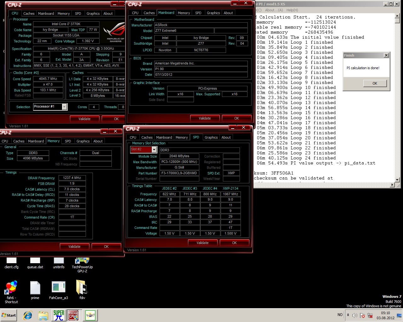Screen dimensions: 403x322
Task: Open the volume tray icon
Action: [355, 315]
